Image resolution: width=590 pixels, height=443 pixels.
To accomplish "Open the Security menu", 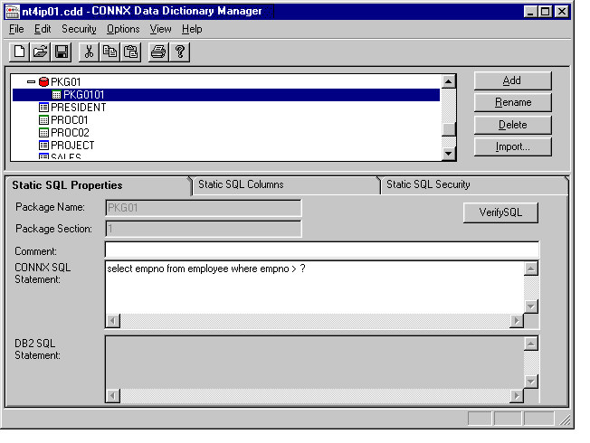I will pos(79,29).
